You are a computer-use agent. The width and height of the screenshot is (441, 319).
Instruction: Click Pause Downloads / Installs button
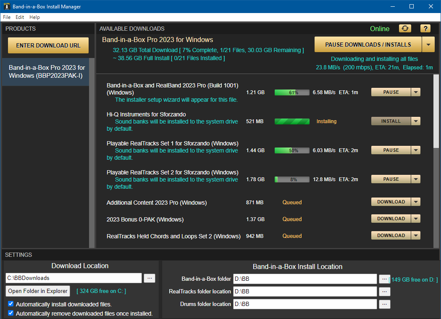click(x=368, y=45)
